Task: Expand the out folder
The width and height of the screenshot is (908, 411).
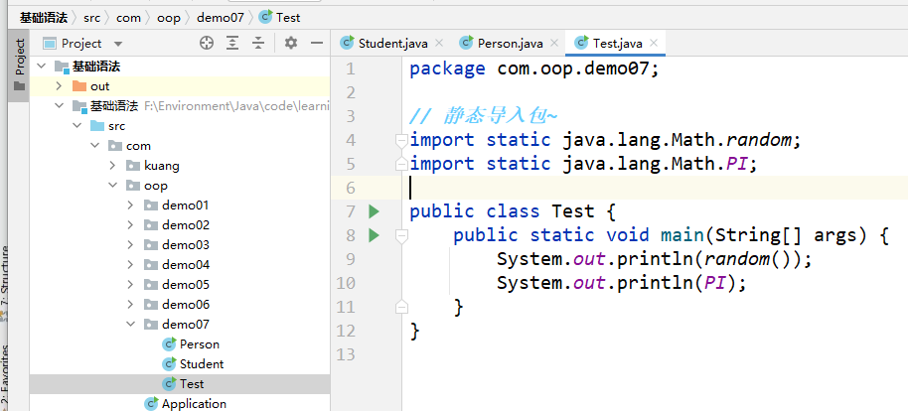Action: pyautogui.click(x=59, y=86)
